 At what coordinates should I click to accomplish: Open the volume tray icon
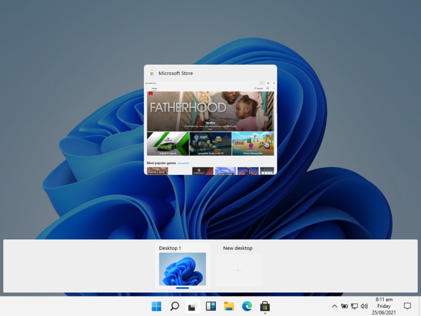click(x=364, y=306)
